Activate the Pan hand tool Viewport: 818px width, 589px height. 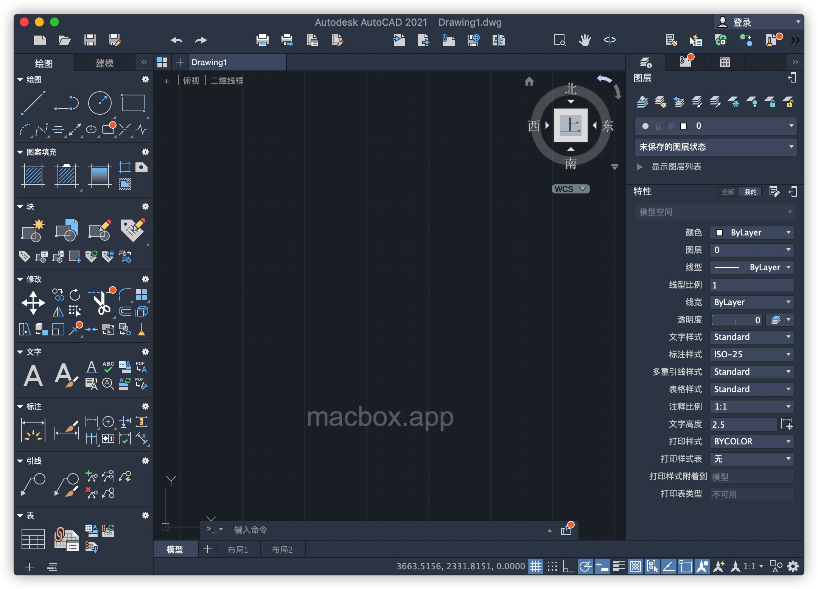585,40
